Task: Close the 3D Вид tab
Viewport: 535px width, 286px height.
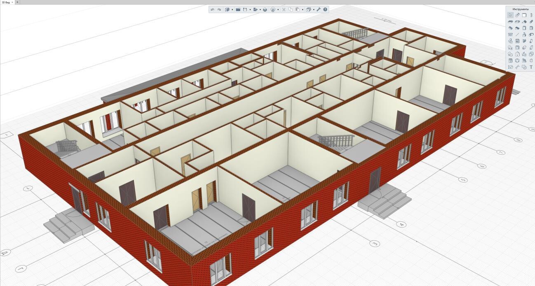Action: (x=12, y=2)
